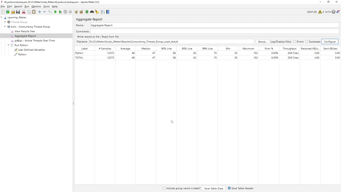Click the Label column header
Viewport: 341px width, 192px height.
pos(84,49)
